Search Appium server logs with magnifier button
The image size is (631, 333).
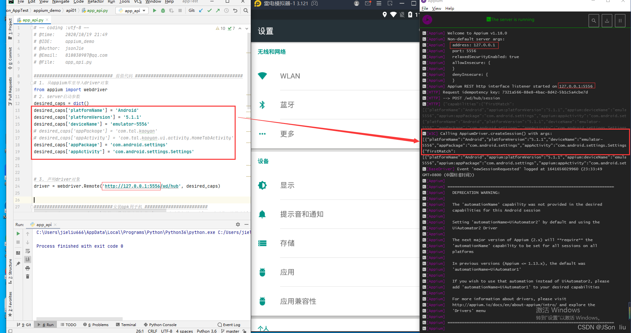point(594,21)
